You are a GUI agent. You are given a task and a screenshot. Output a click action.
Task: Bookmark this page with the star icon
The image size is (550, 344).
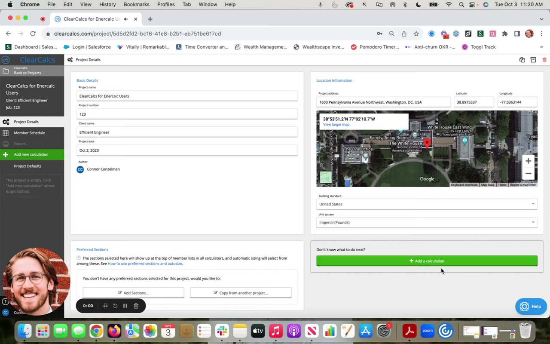[416, 34]
